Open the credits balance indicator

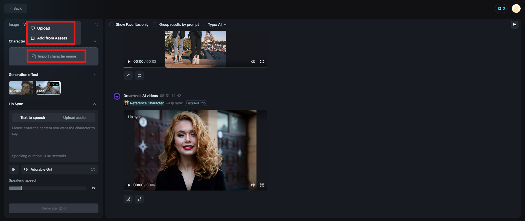coord(501,8)
